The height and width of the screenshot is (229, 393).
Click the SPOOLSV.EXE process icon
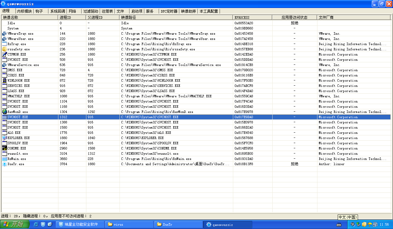click(4, 143)
